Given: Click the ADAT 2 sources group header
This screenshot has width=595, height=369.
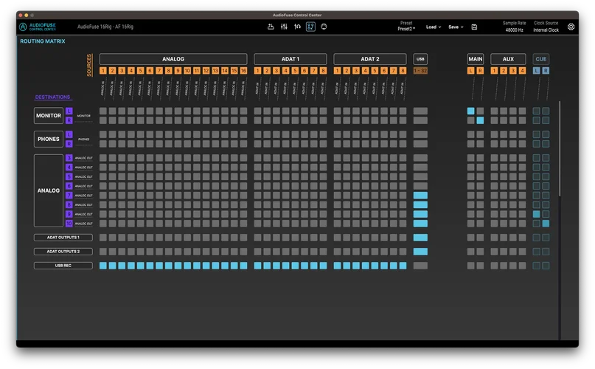Looking at the screenshot, I should pos(369,59).
